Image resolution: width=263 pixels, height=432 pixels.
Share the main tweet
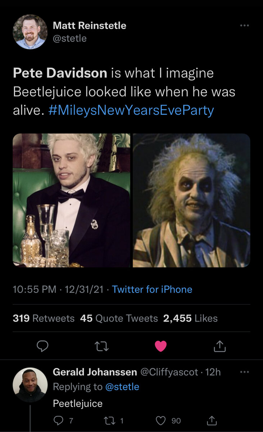(219, 346)
